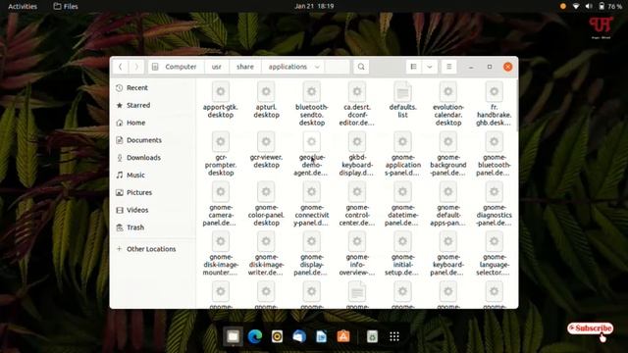The image size is (628, 353).
Task: Select gnome-connectivity-panel file
Action: click(312, 204)
